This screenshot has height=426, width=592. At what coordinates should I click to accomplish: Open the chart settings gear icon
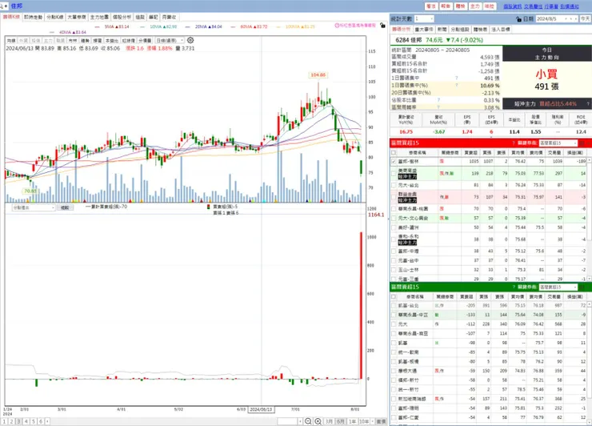(x=190, y=40)
